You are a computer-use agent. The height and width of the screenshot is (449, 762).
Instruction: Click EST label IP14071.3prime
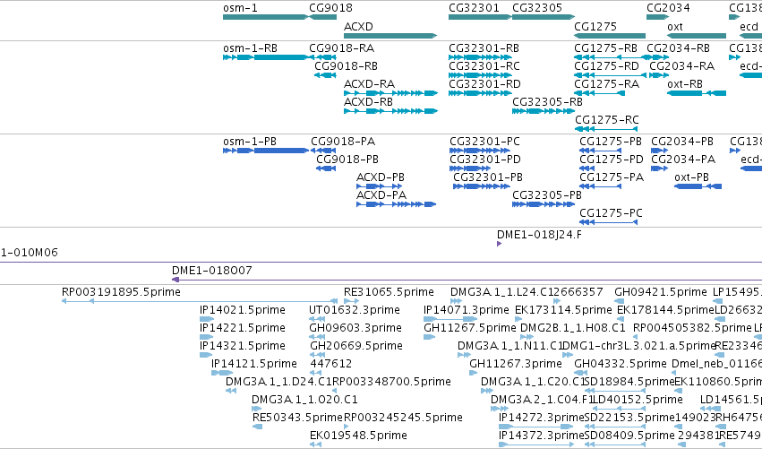[466, 310]
